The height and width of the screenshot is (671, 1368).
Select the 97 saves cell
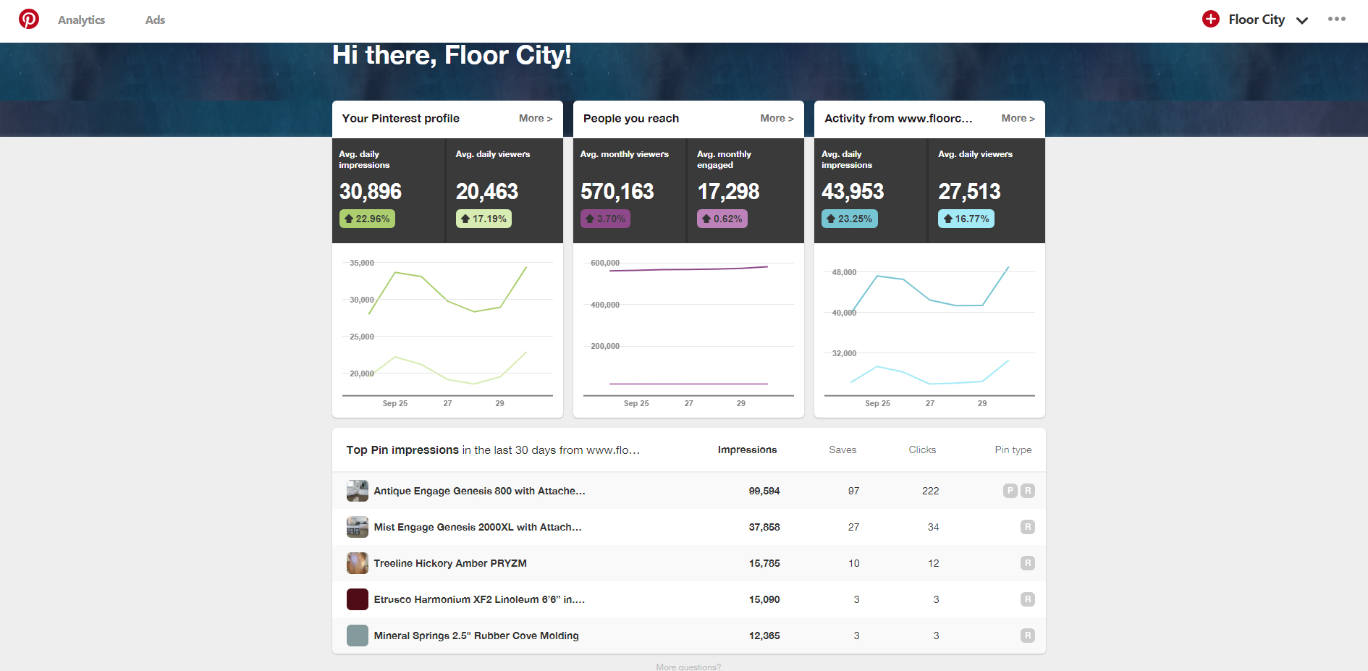coord(854,491)
